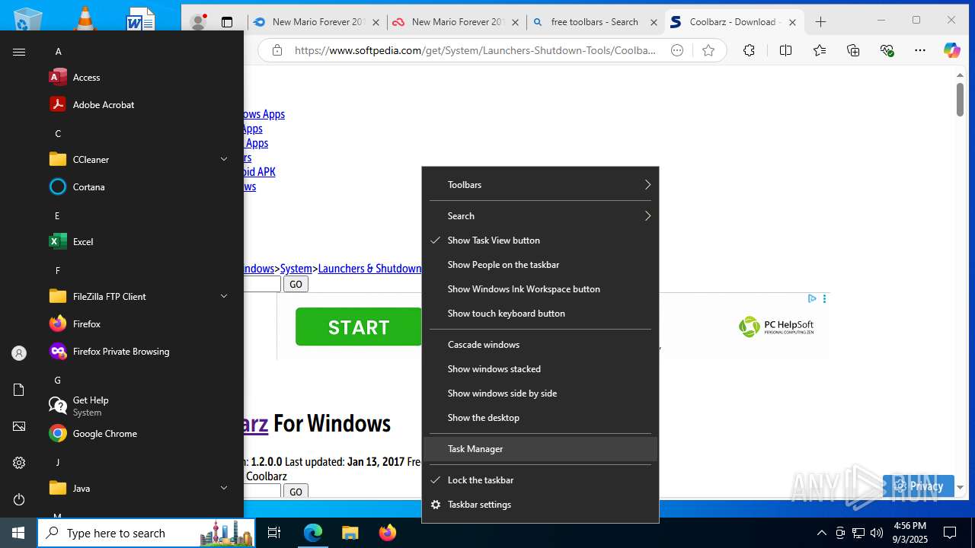Launch Firefox Private Browsing
Viewport: 975px width, 548px height.
tap(137, 351)
